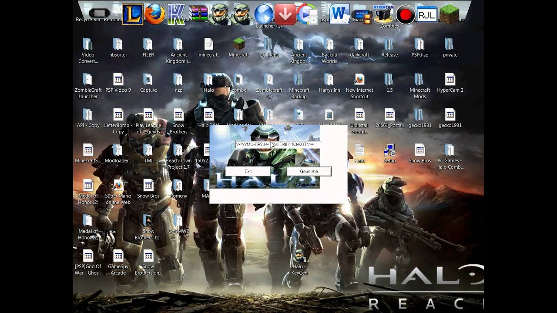Open the nzp folder
This screenshot has width=557, height=313.
tap(178, 83)
